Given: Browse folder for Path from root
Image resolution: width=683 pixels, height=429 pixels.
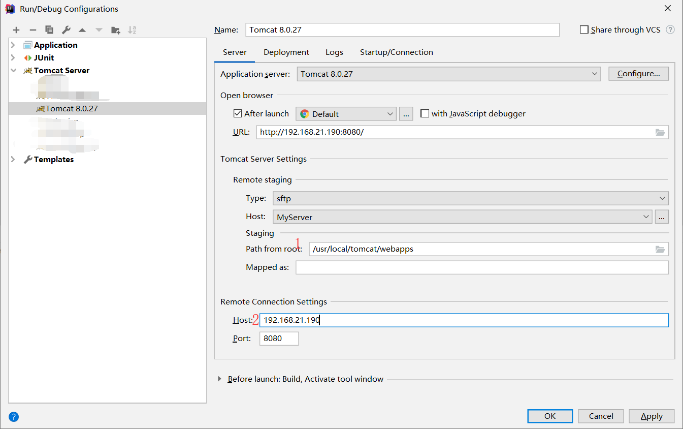Looking at the screenshot, I should tap(660, 249).
